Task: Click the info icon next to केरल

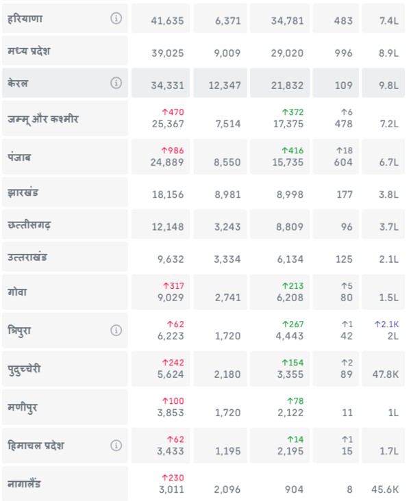Action: tap(116, 83)
